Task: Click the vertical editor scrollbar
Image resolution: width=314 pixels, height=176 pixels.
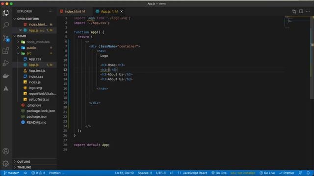Action: pos(312,58)
